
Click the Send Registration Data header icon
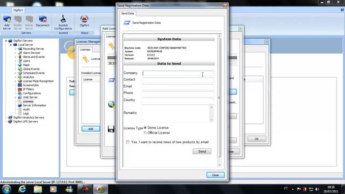tap(127, 23)
